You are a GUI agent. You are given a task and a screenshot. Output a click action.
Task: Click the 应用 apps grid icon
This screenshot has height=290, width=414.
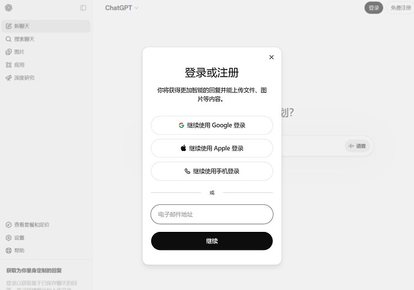(9, 65)
